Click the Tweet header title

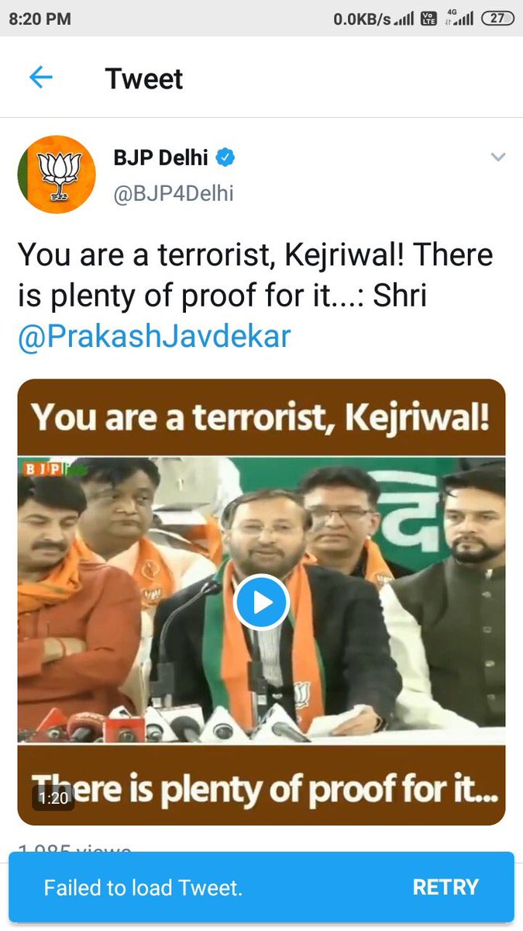click(144, 78)
